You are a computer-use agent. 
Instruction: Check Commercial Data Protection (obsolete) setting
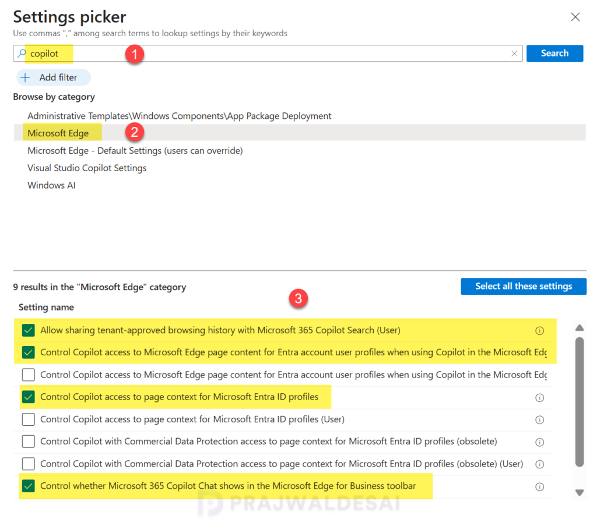pos(28,442)
